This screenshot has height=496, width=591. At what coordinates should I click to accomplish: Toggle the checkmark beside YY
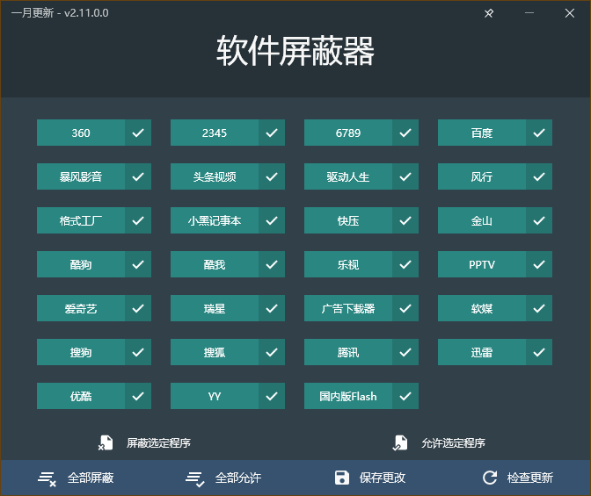(272, 396)
